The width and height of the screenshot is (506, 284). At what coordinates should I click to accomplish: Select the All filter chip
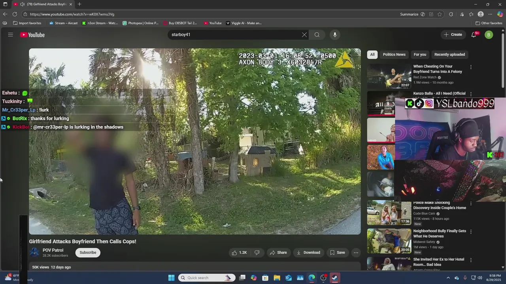pyautogui.click(x=372, y=54)
